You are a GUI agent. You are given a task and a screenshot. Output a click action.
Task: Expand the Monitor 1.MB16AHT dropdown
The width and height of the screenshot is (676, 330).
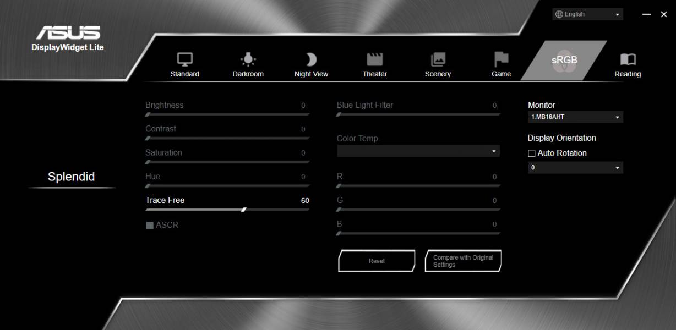point(575,117)
